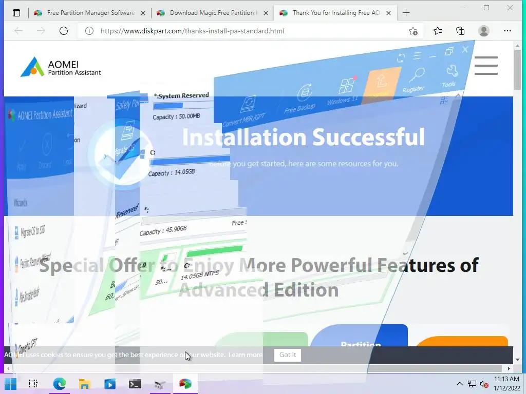The image size is (526, 394).
Task: Switch to Free Partition Manager Software tab
Action: pyautogui.click(x=90, y=13)
